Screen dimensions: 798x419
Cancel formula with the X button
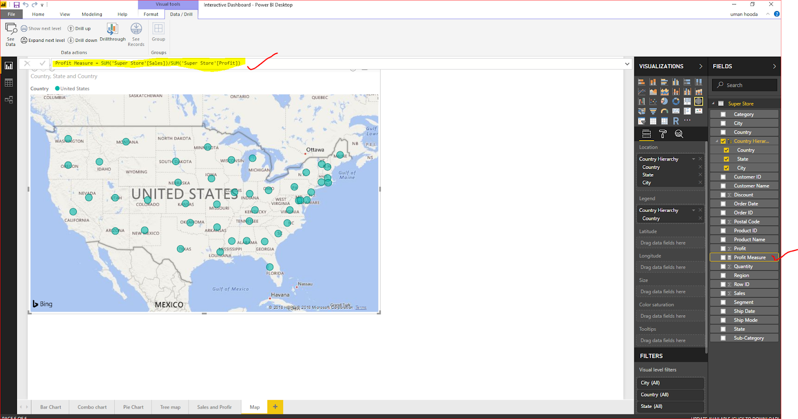tap(27, 63)
